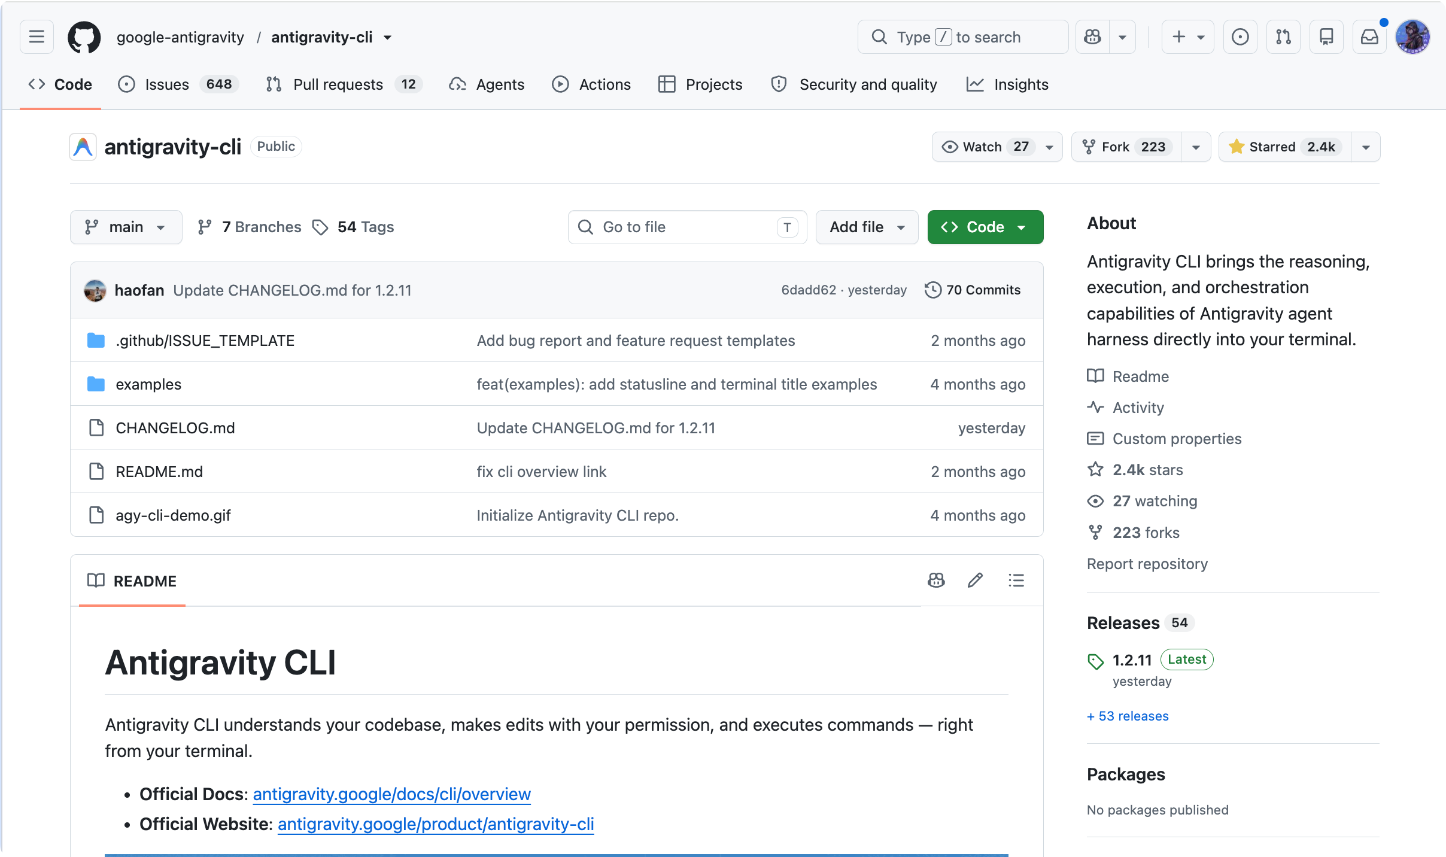Toggle the Starred button
1446x857 pixels.
pyautogui.click(x=1284, y=147)
